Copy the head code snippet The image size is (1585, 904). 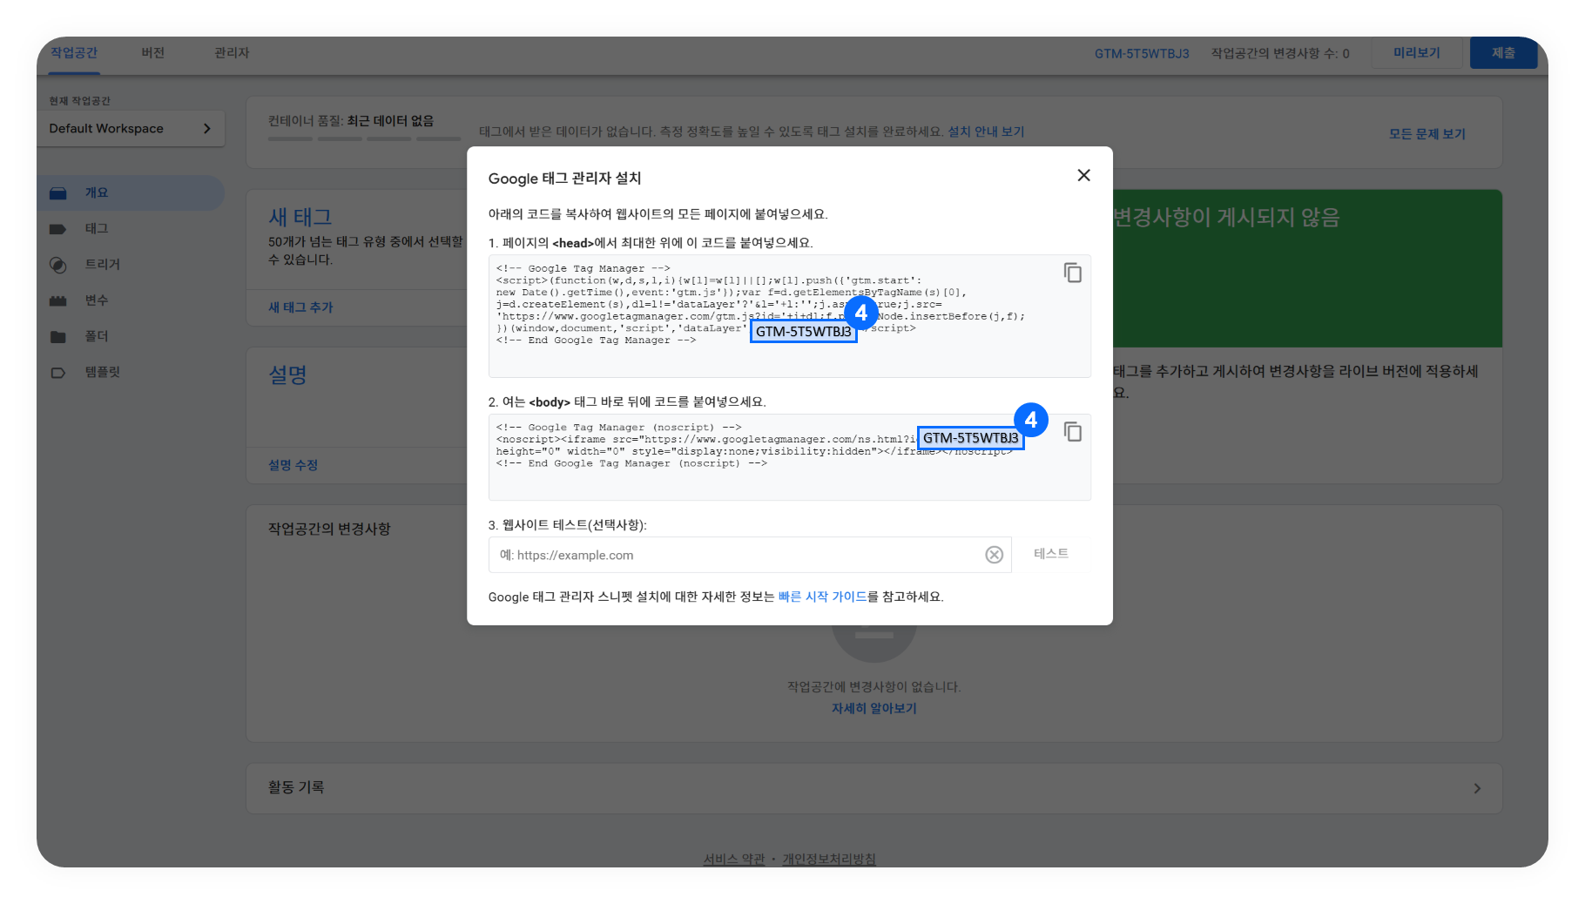coord(1073,273)
